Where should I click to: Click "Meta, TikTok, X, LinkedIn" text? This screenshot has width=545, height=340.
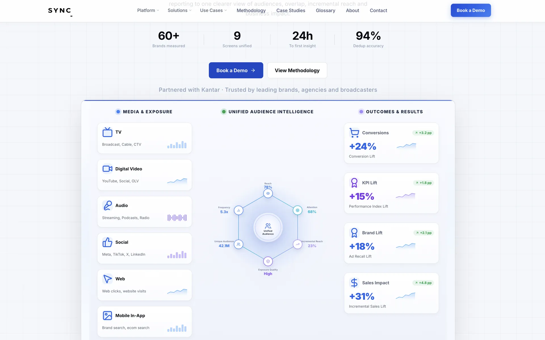pyautogui.click(x=124, y=254)
